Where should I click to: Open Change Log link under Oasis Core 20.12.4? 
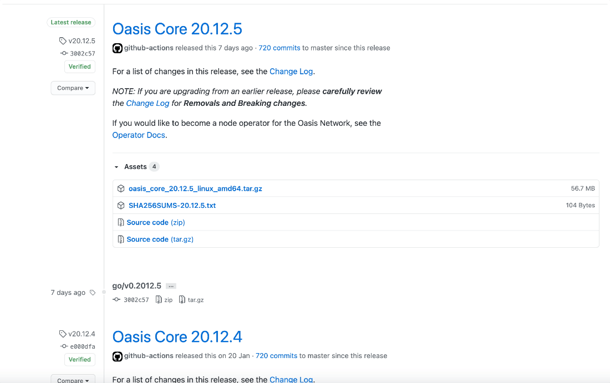(291, 379)
